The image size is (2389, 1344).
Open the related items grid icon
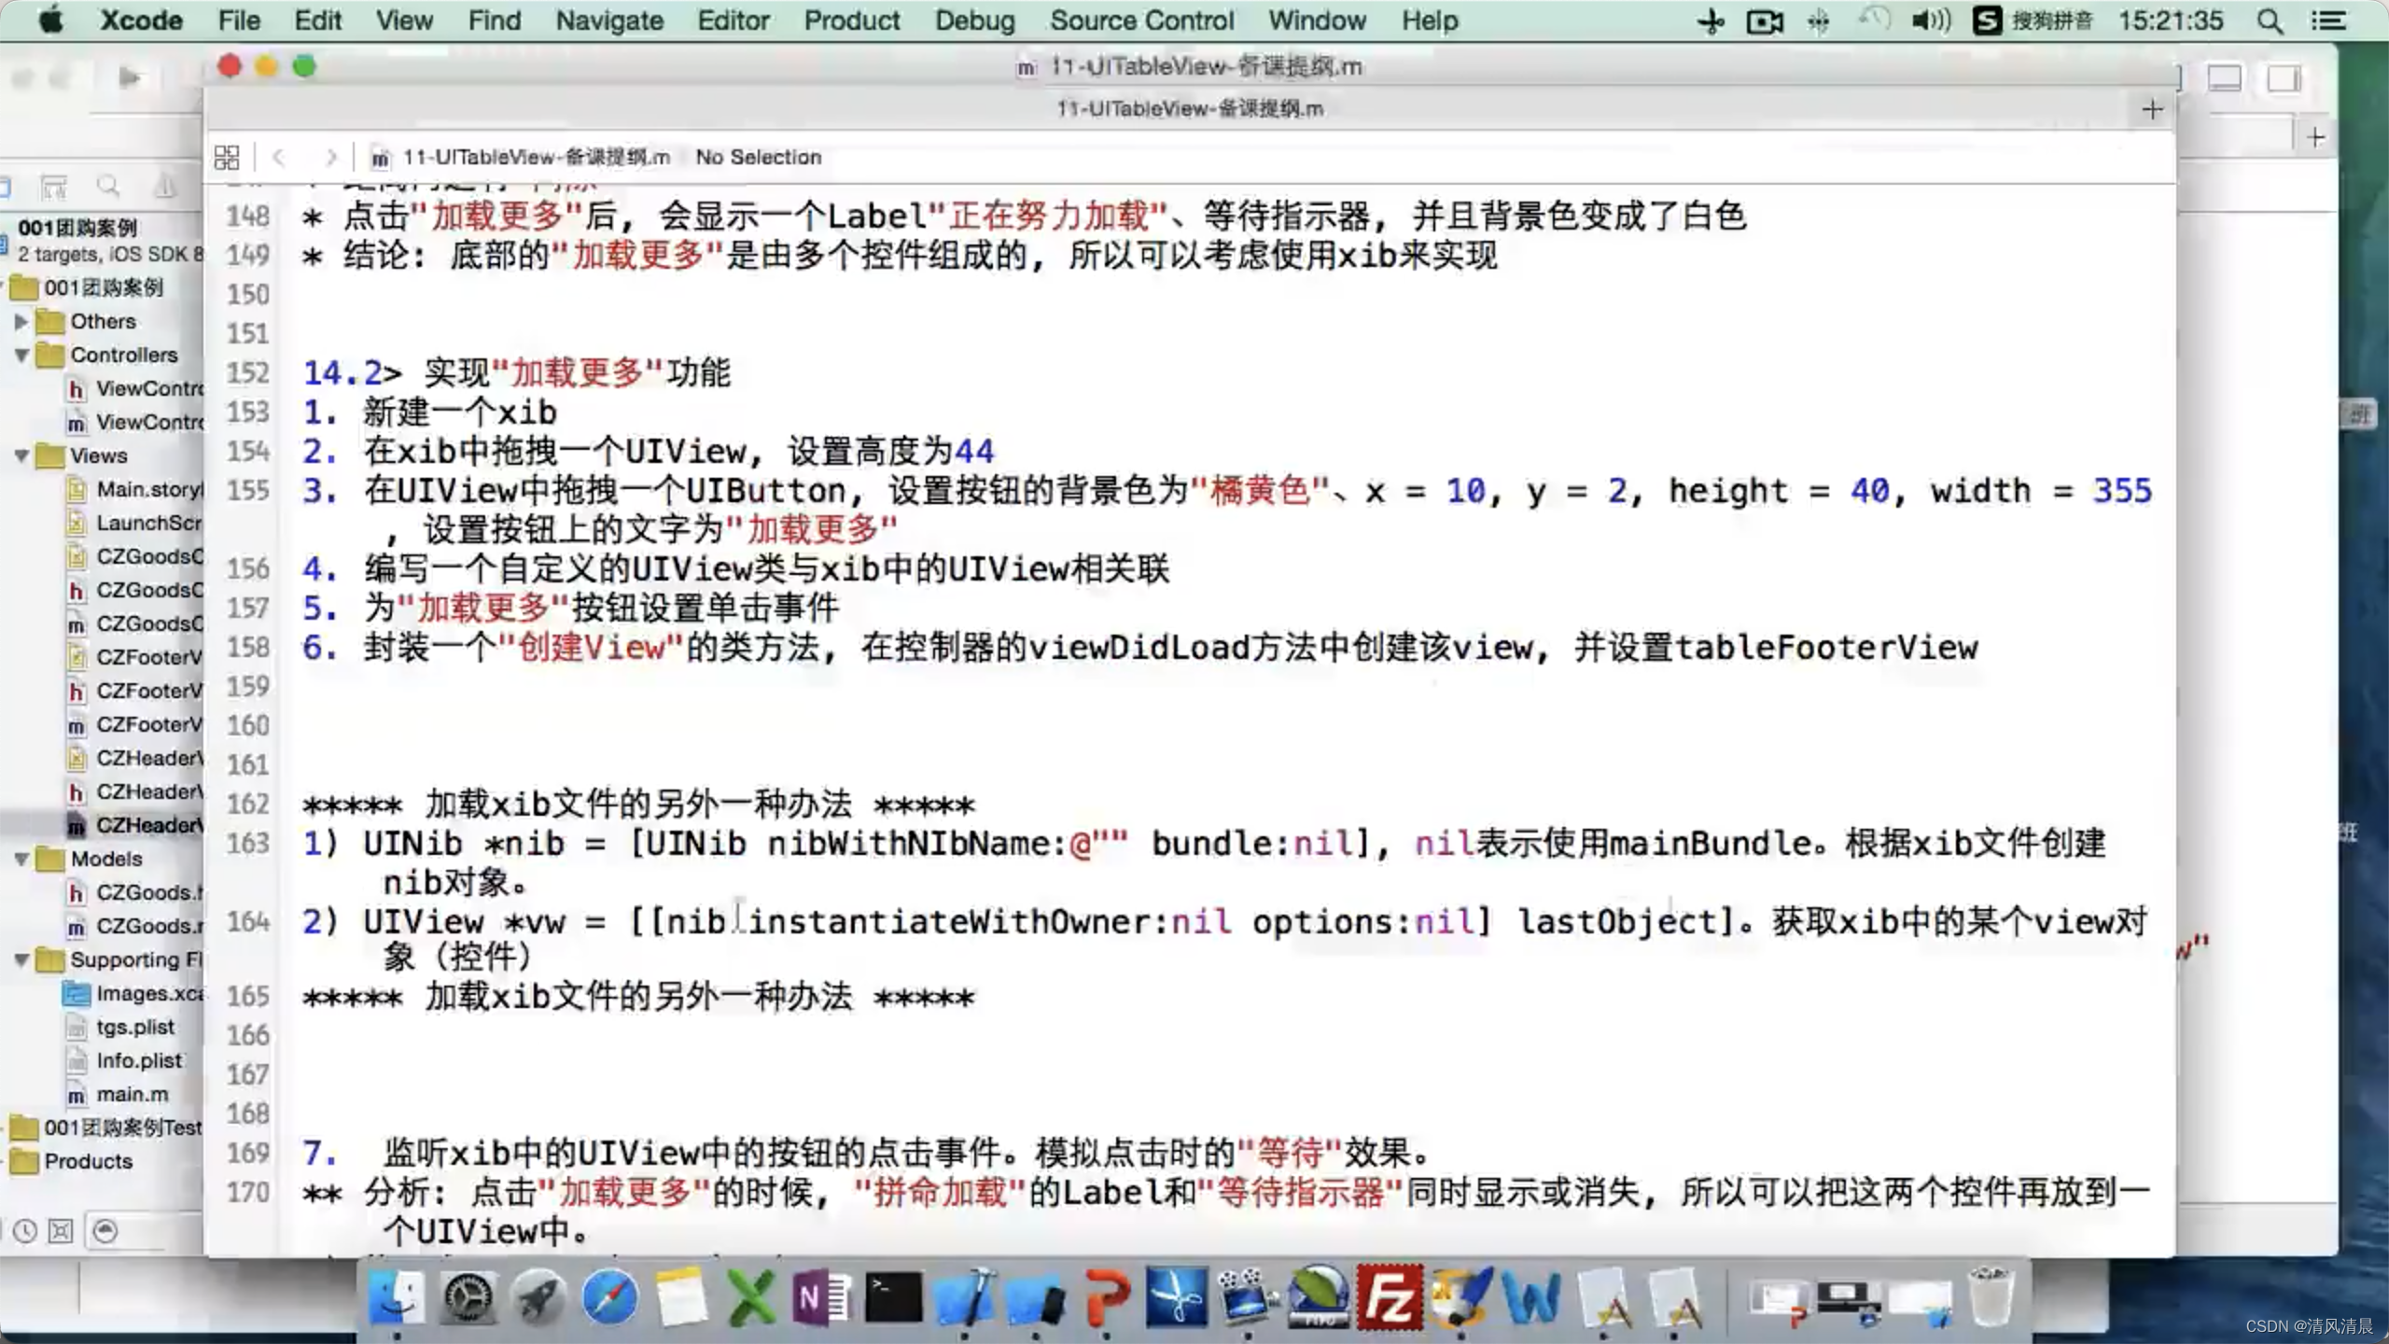(227, 157)
